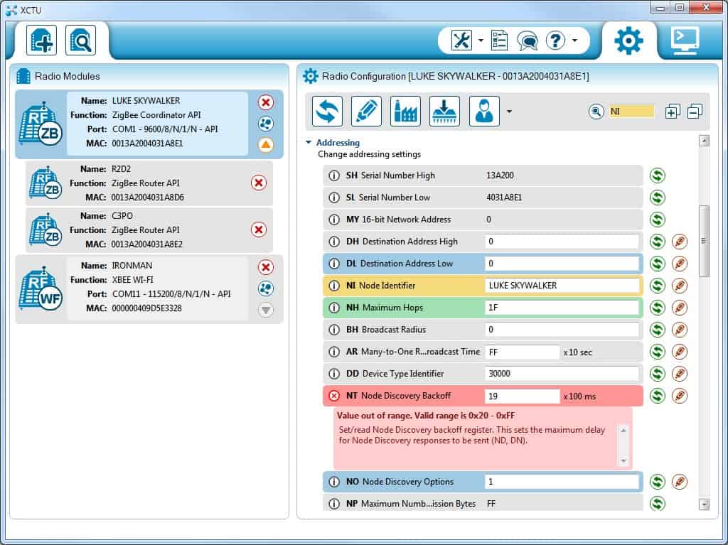Click Read radio settings button
The image size is (728, 545).
327,112
